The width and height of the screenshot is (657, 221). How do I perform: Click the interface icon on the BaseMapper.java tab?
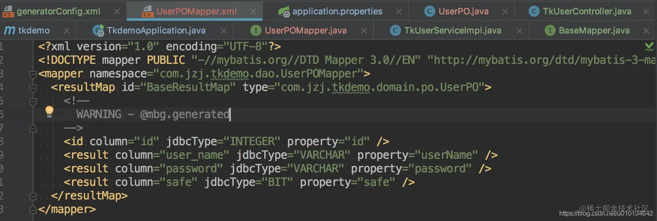(550, 30)
